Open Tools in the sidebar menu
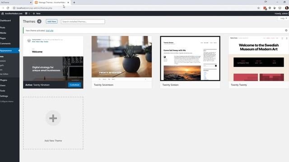 3,91
